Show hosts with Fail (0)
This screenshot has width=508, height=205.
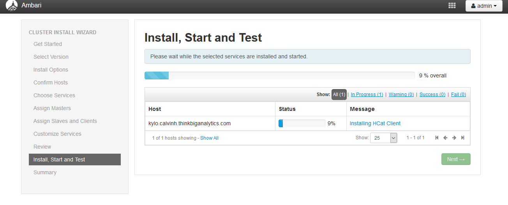[458, 95]
